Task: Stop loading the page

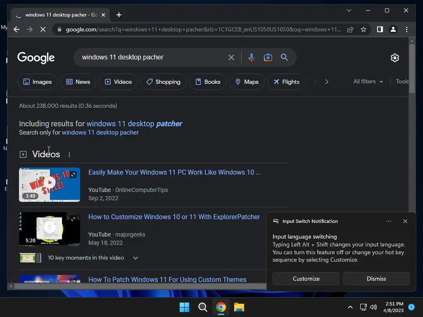Action: pyautogui.click(x=43, y=29)
